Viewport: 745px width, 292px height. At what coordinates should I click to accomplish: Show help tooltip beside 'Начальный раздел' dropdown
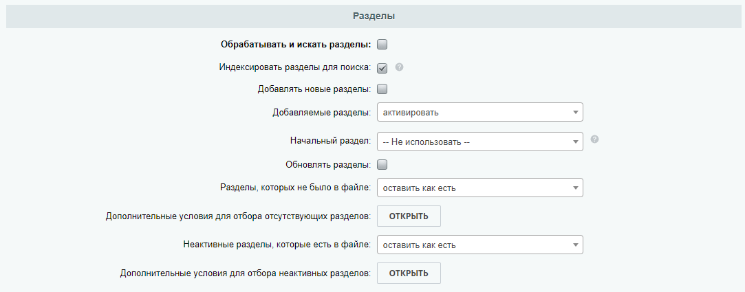[x=594, y=139]
